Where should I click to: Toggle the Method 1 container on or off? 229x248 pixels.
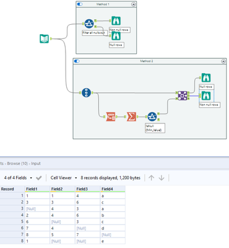[x=80, y=4]
